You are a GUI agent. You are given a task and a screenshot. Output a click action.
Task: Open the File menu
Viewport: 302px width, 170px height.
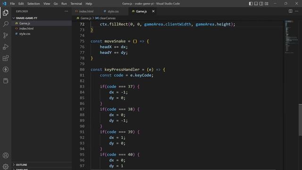tap(12, 3)
